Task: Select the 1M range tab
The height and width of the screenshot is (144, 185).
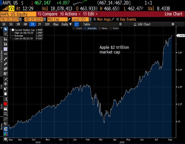Action: (x=18, y=24)
